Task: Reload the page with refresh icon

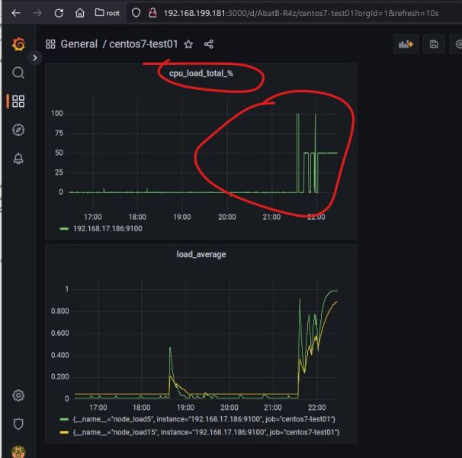Action: [59, 13]
